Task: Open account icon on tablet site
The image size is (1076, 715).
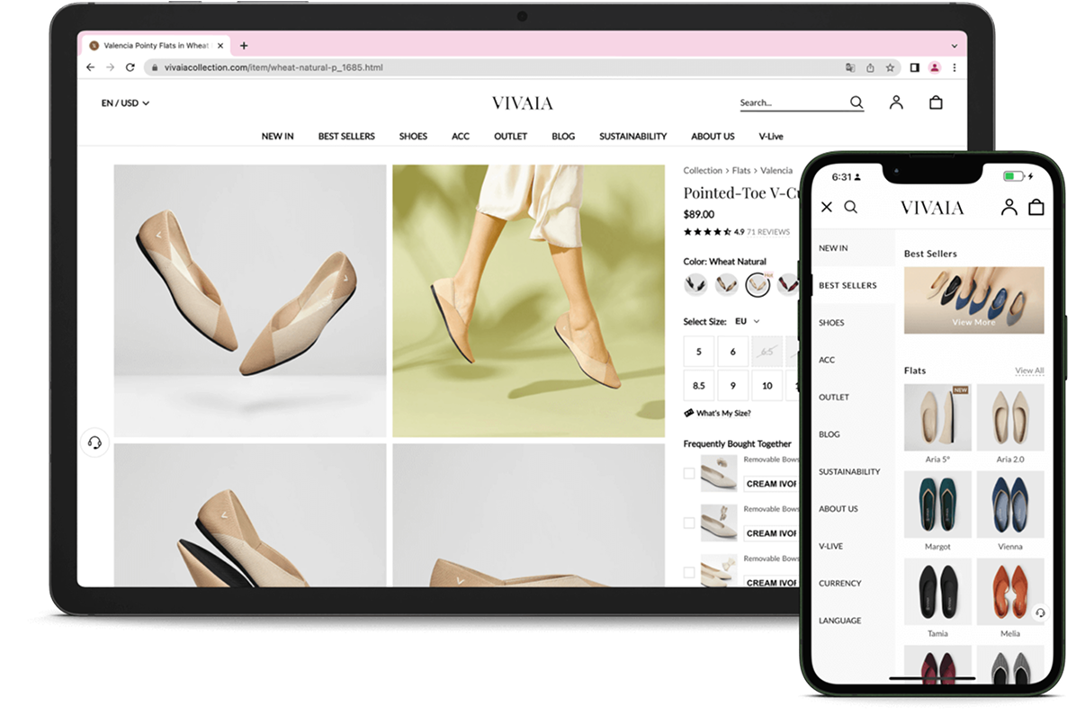Action: (895, 103)
